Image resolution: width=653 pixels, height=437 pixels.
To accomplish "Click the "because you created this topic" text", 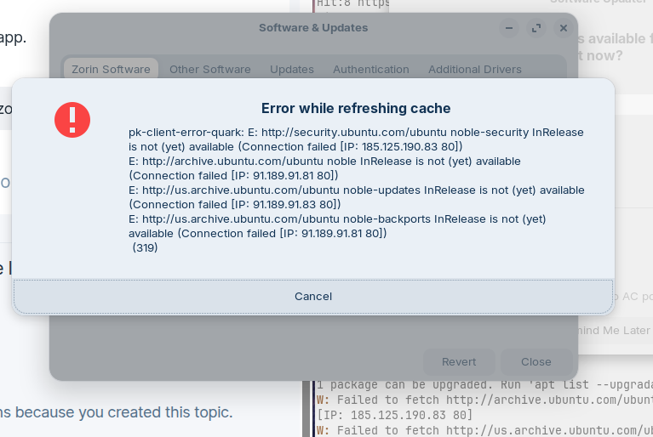I will pyautogui.click(x=119, y=412).
